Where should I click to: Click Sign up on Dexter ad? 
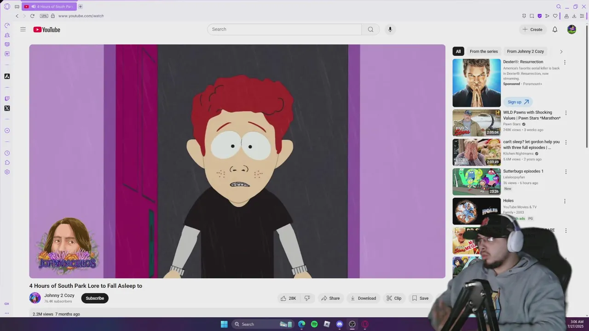point(518,102)
